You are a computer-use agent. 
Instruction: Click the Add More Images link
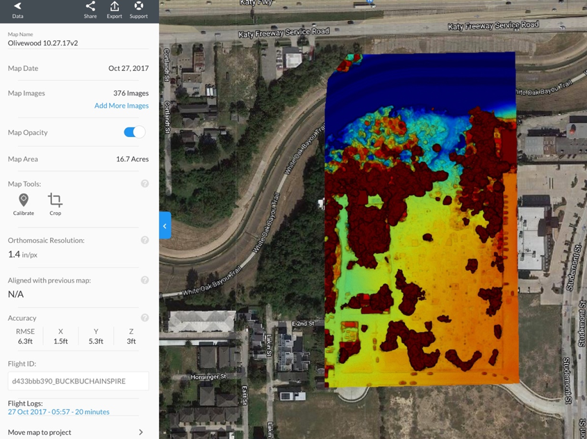click(x=122, y=106)
